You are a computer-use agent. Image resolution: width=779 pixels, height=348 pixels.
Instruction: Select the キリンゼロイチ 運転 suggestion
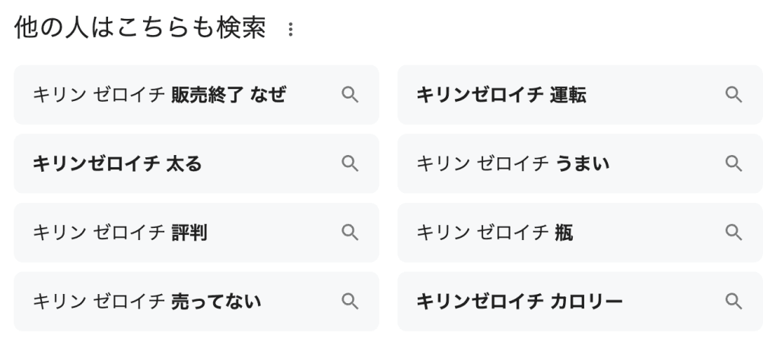[501, 95]
